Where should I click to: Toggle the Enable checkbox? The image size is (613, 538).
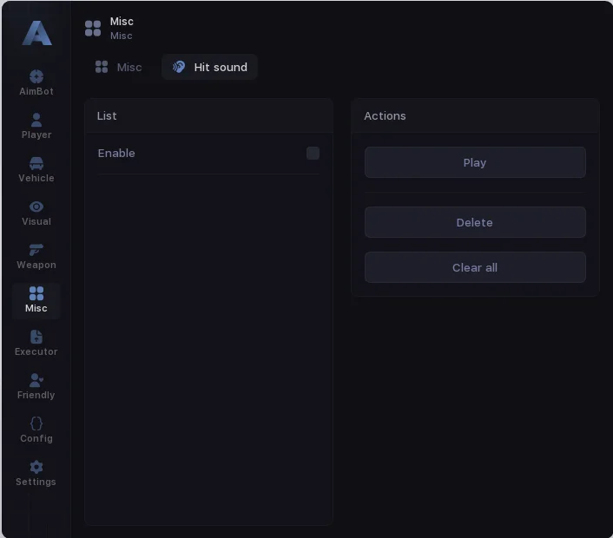(x=313, y=154)
